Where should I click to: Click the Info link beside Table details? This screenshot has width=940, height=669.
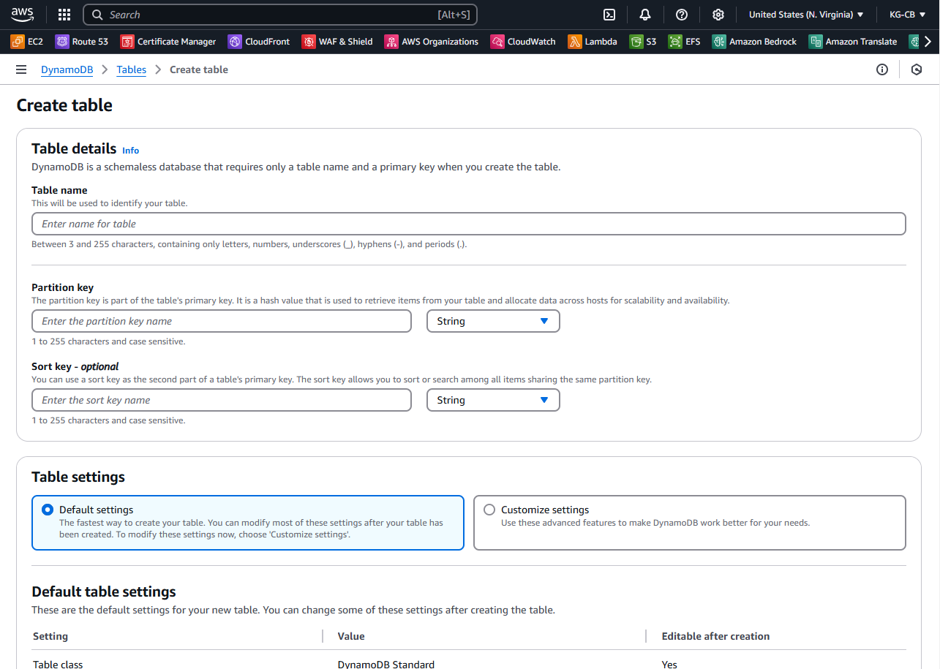pos(130,151)
